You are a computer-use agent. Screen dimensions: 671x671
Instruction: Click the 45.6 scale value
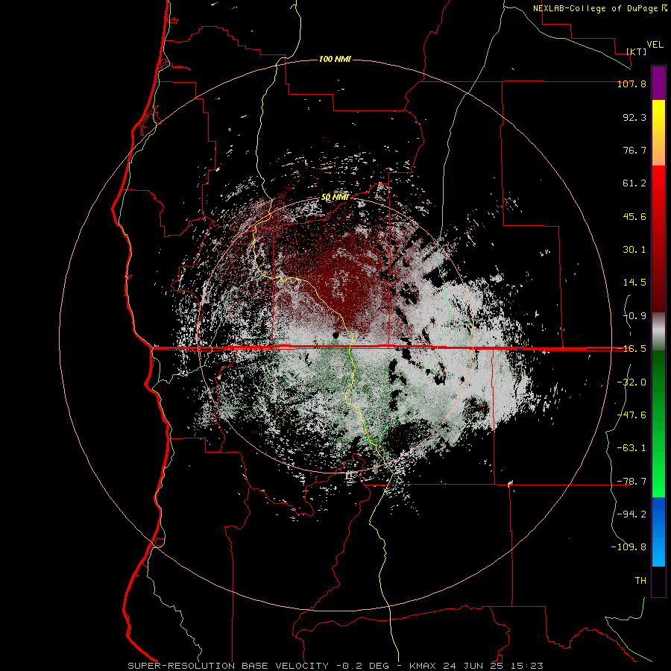(x=634, y=216)
